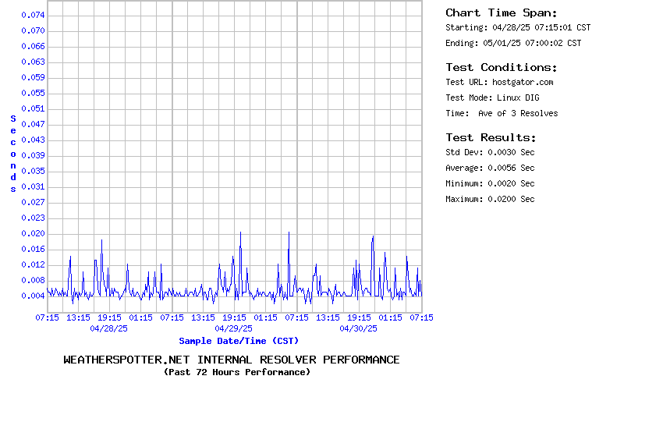
Task: Click the Sample Date/Time (CST) axis title
Action: [x=239, y=341]
